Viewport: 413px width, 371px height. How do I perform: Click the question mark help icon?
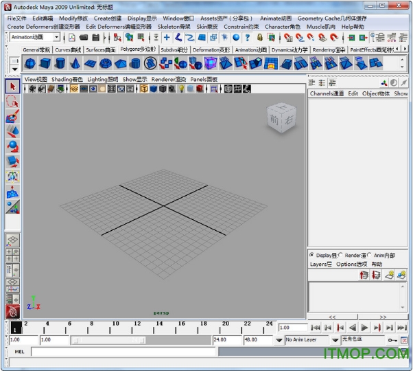pos(248,37)
